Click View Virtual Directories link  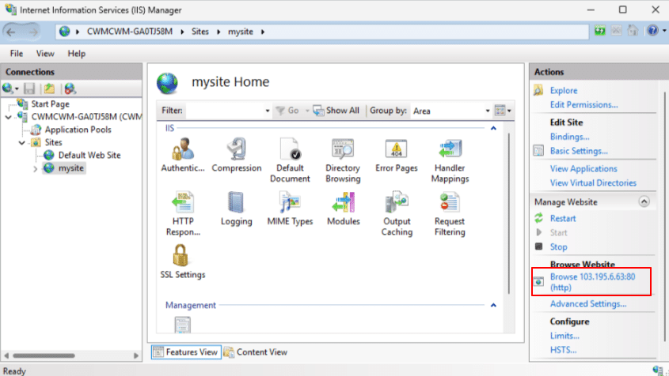593,182
